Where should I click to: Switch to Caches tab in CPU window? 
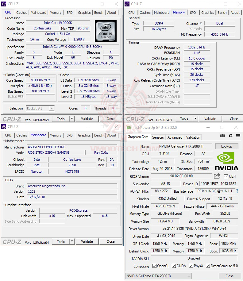(22, 13)
